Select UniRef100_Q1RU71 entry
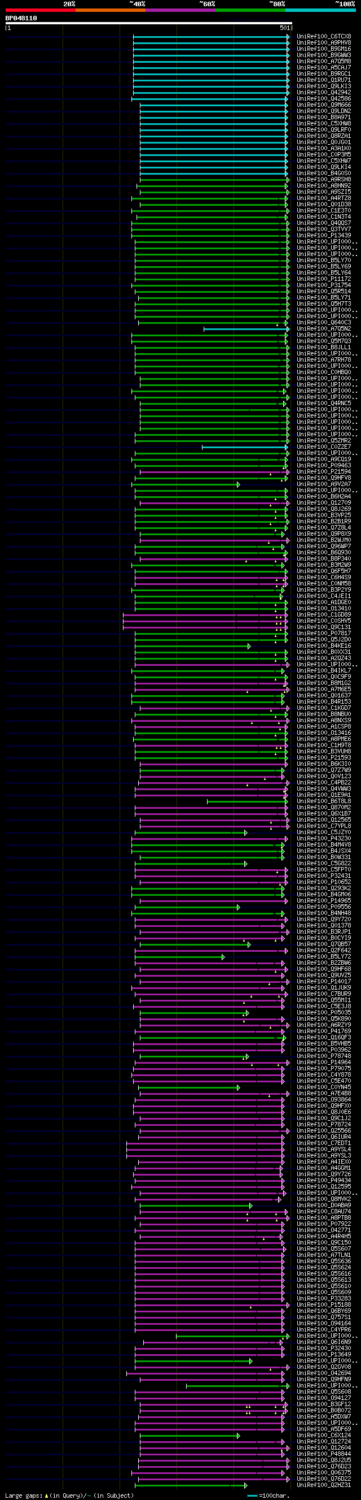 point(324,80)
